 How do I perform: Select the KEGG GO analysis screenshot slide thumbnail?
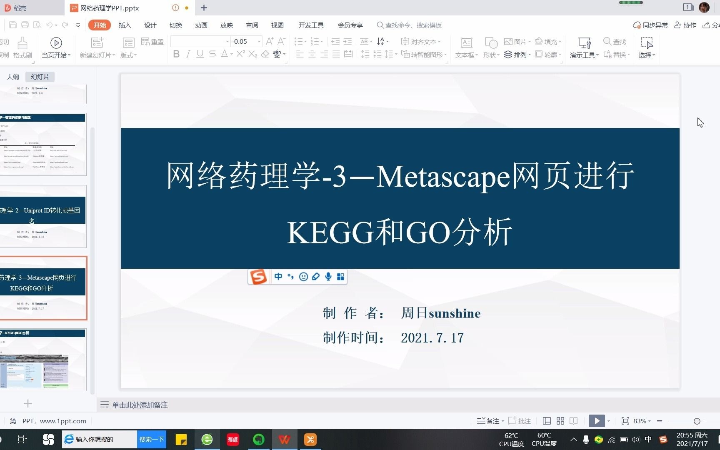(43, 360)
